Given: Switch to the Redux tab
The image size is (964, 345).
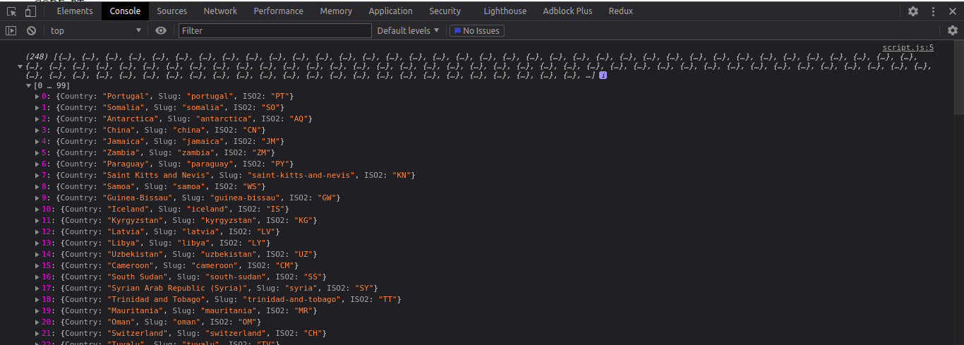Looking at the screenshot, I should pos(620,11).
